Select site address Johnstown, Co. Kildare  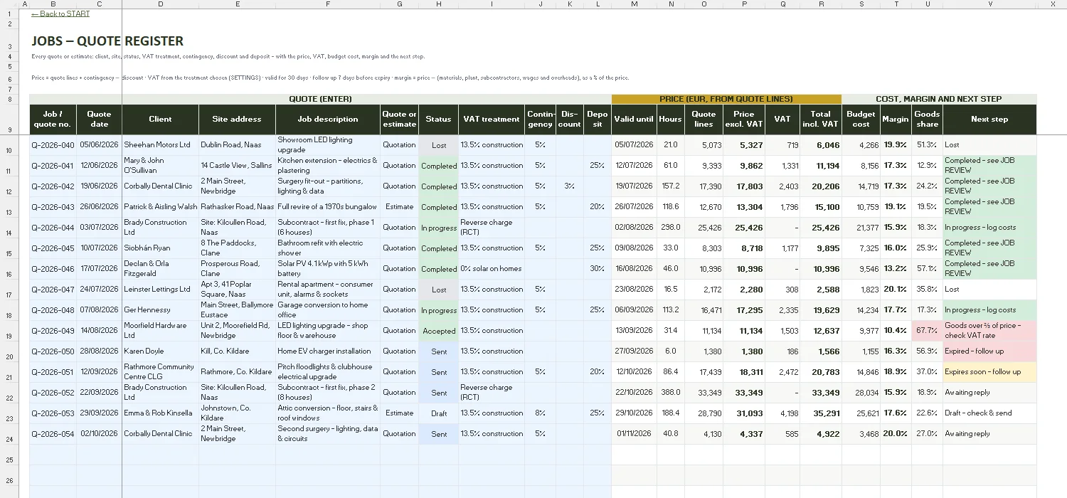238,413
